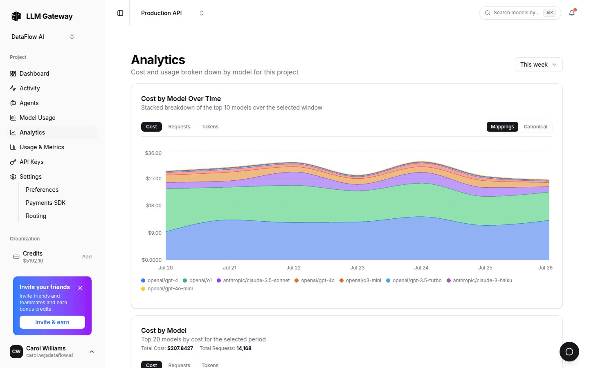Viewport: 589px width, 368px height.
Task: Toggle openai/gpt-3.5-turbo legend entry
Action: [414, 280]
